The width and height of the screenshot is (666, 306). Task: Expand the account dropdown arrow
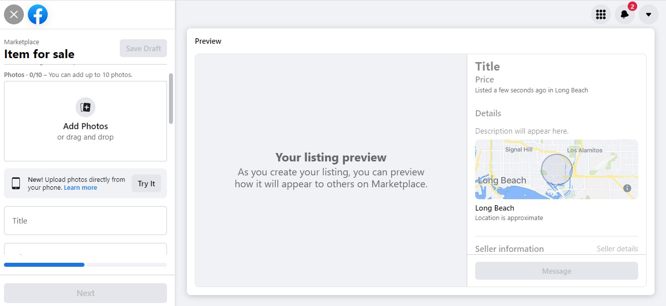(649, 14)
